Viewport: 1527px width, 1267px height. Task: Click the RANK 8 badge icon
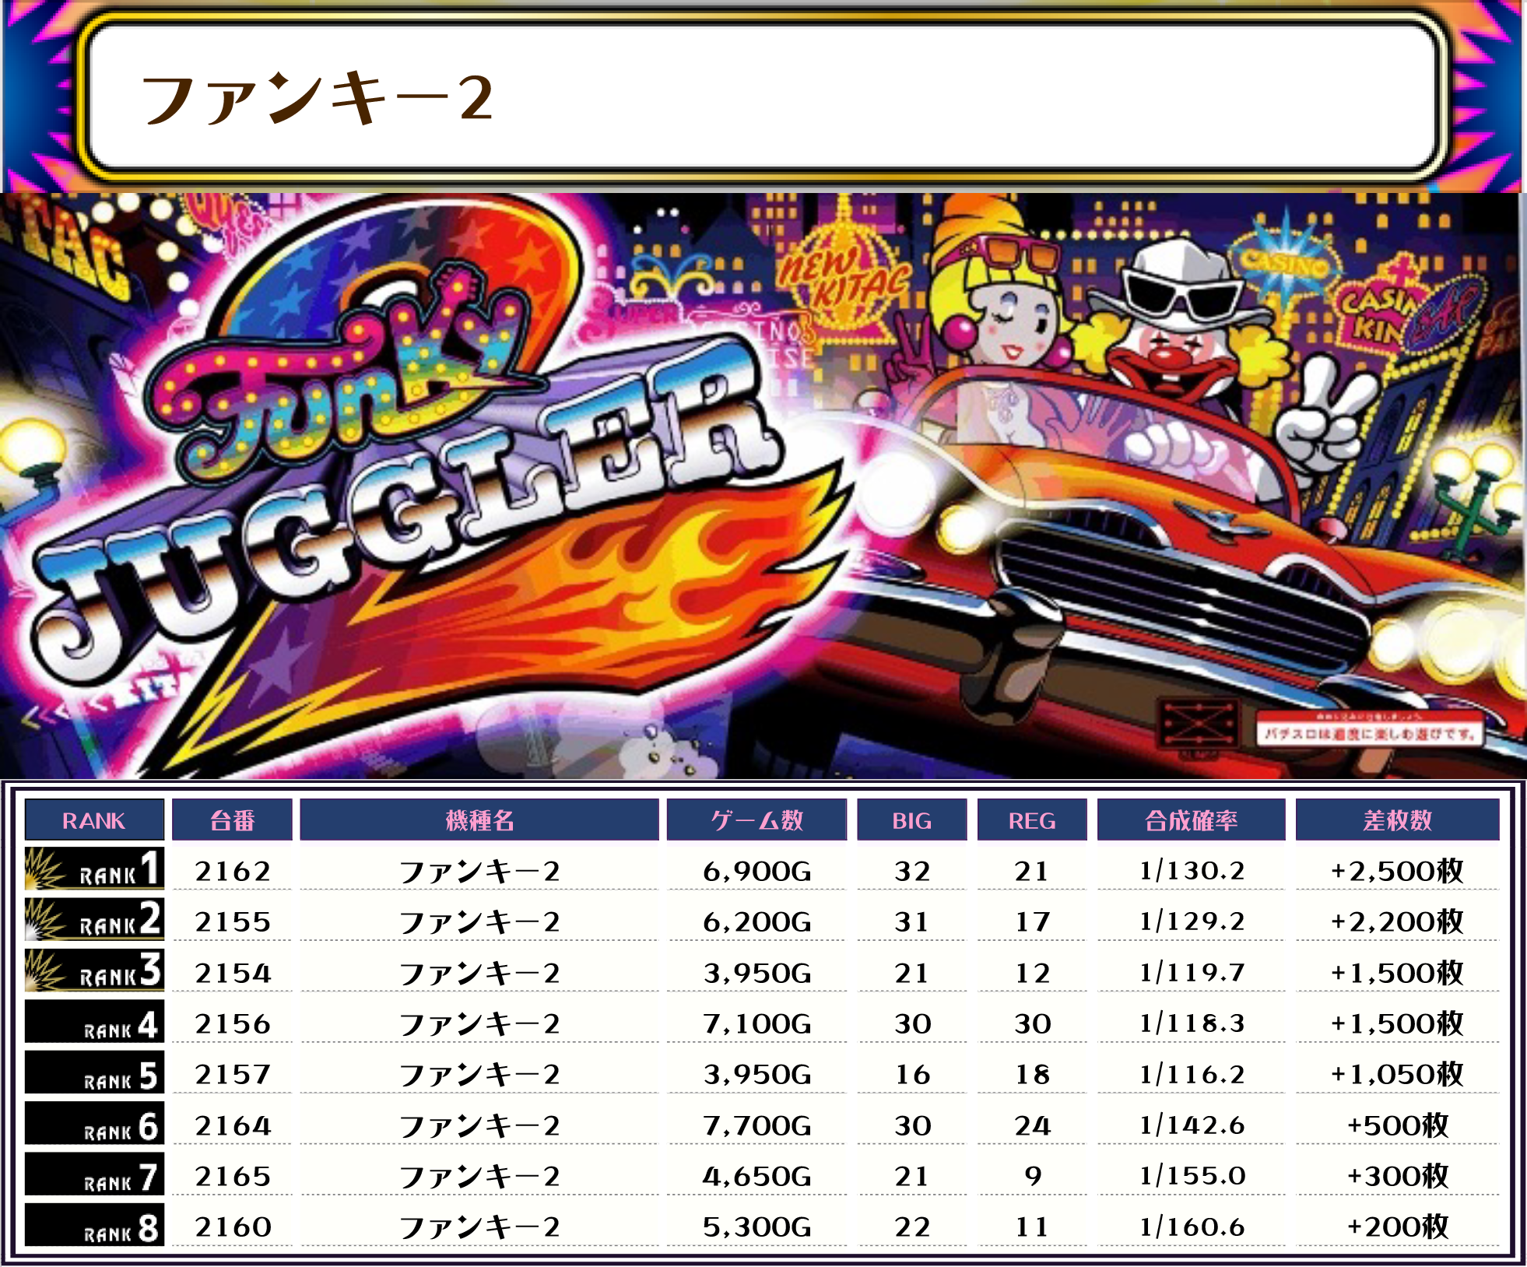[94, 1226]
